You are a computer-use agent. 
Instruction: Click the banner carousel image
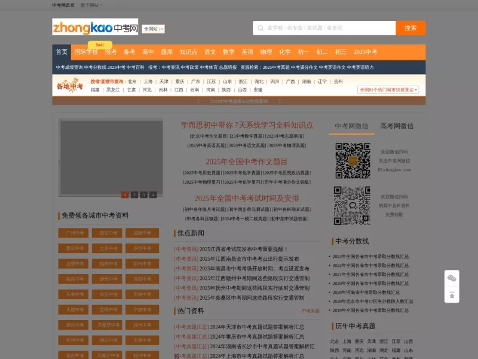pos(111,157)
